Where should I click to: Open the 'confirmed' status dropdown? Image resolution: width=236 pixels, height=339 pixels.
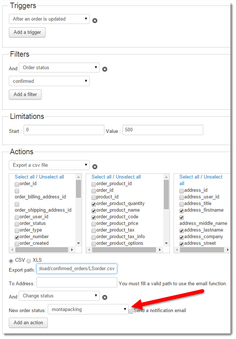(x=49, y=81)
